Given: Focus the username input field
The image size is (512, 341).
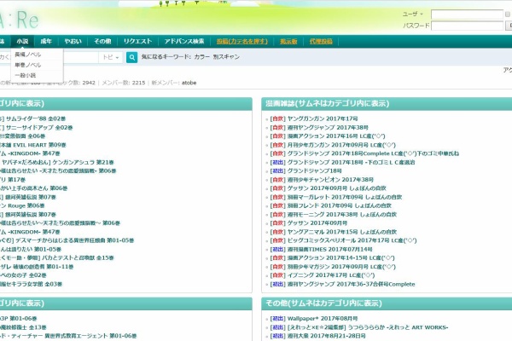Looking at the screenshot, I should pos(467,14).
